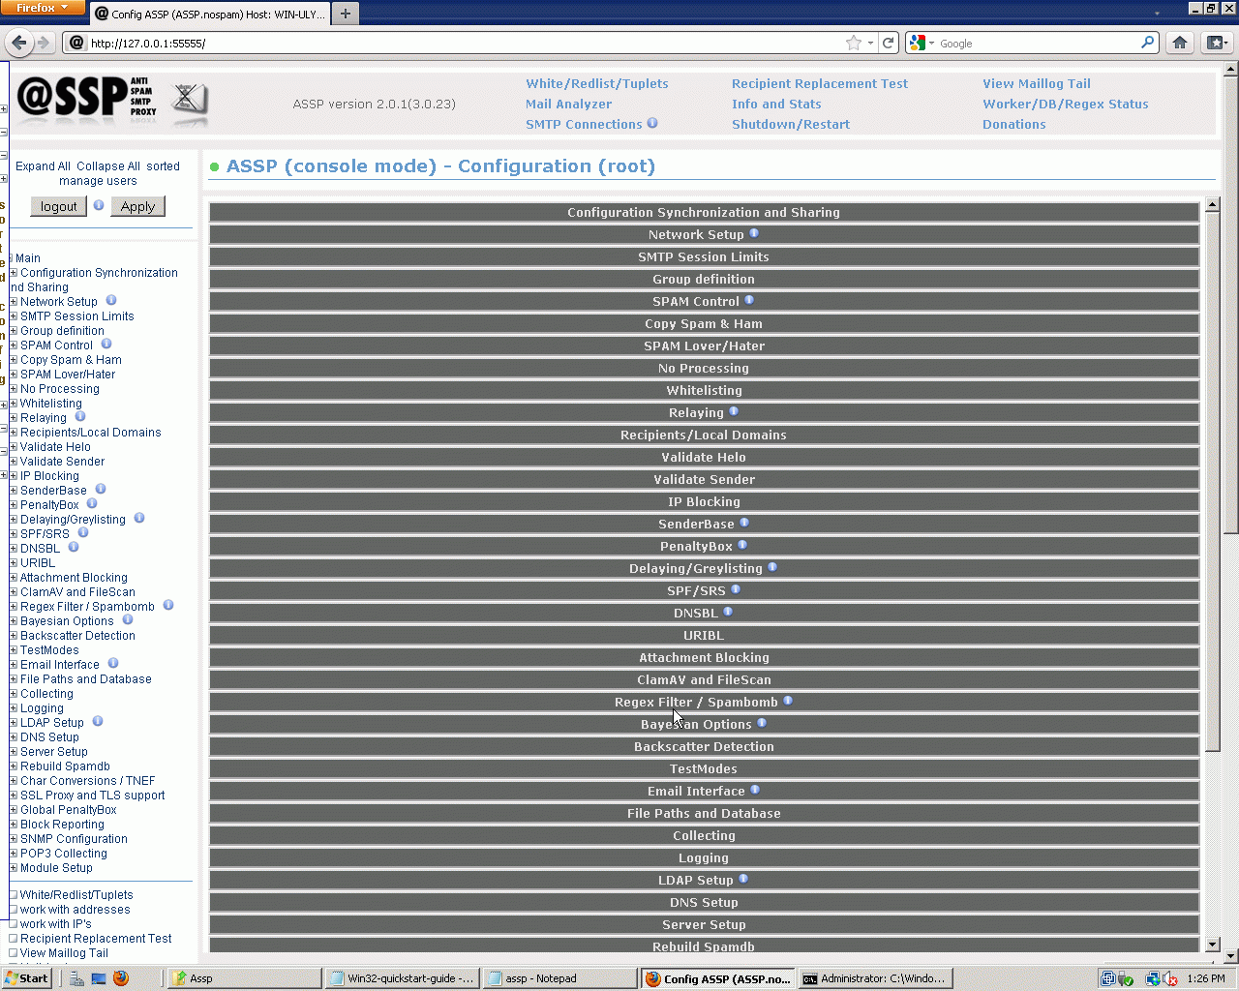The image size is (1239, 991).
Task: Click info icon beside SPAM Control header
Action: (749, 300)
